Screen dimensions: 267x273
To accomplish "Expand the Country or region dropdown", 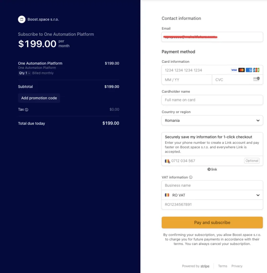I will [212, 120].
